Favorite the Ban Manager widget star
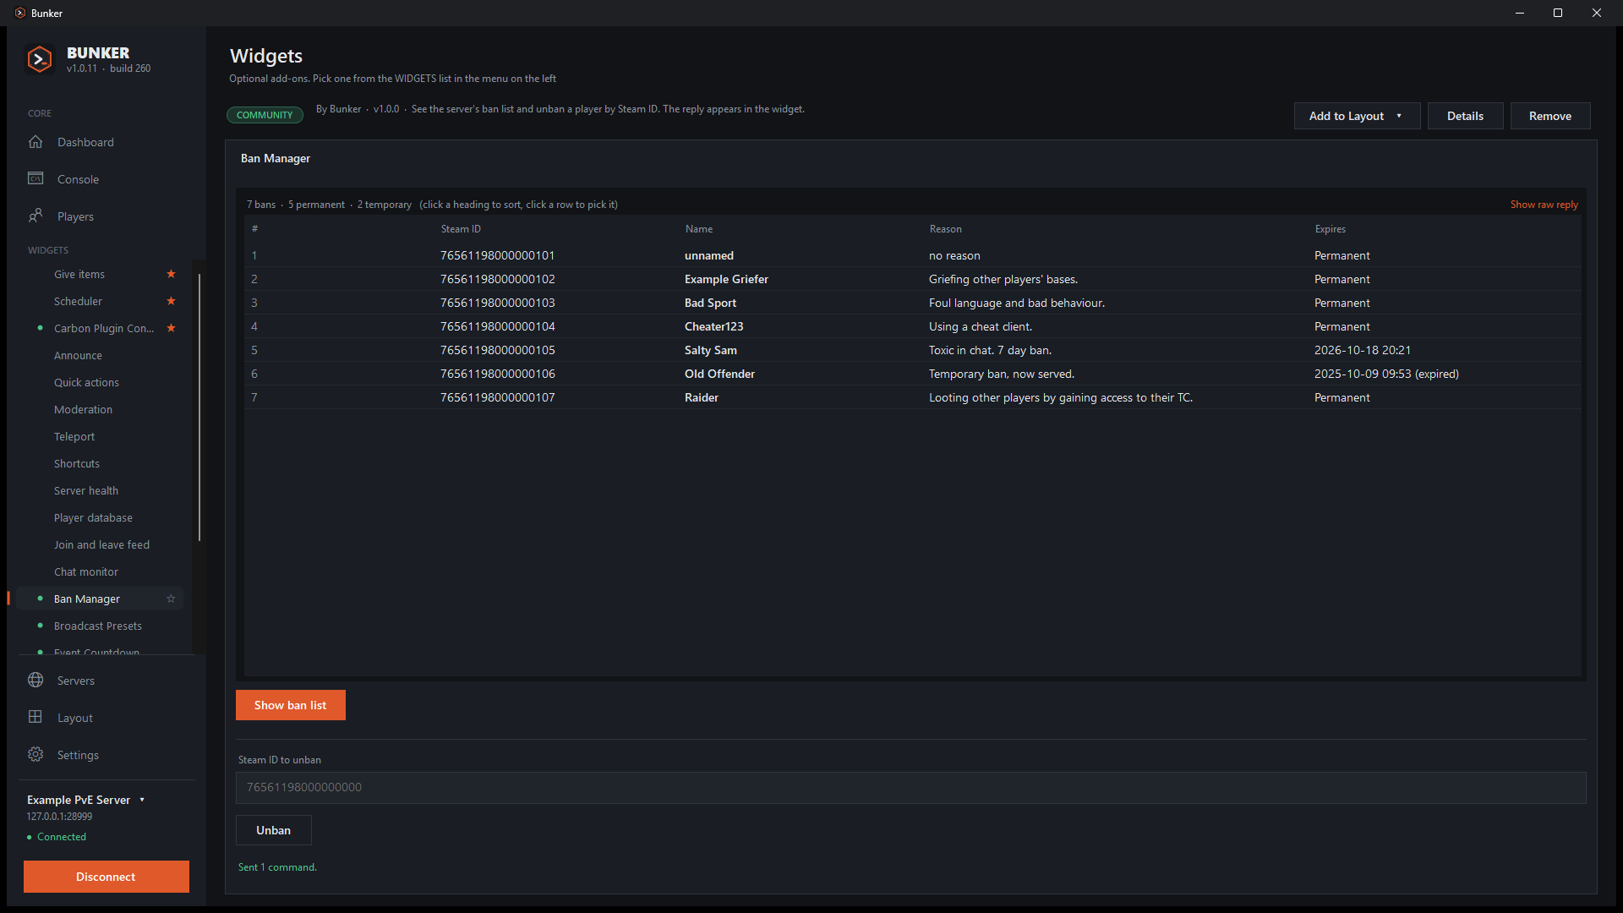This screenshot has height=913, width=1623. (x=171, y=599)
